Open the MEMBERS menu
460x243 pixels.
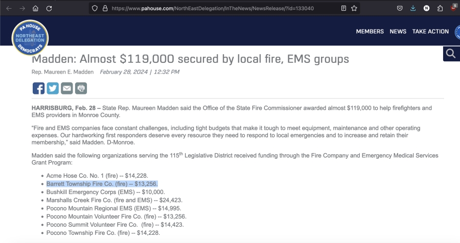[x=370, y=31]
